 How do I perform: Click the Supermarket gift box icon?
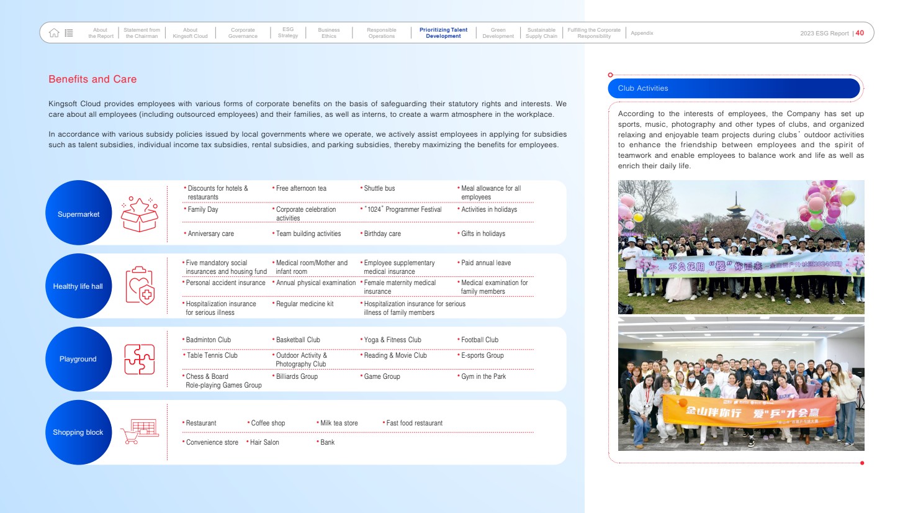pyautogui.click(x=140, y=214)
